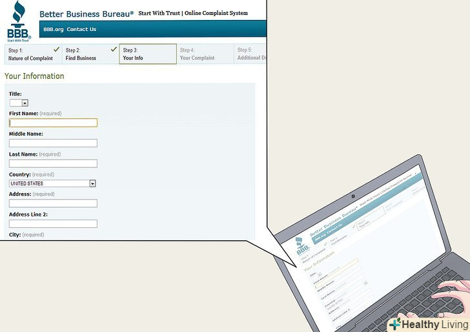Focus the First Name input field
The width and height of the screenshot is (470, 332).
point(53,123)
